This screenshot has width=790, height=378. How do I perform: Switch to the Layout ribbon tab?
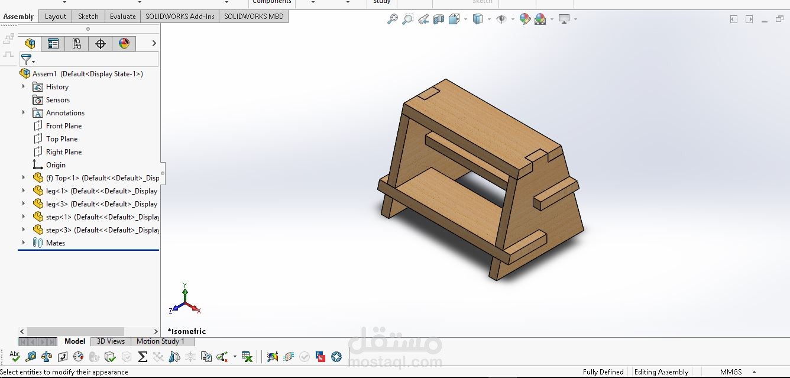point(56,17)
